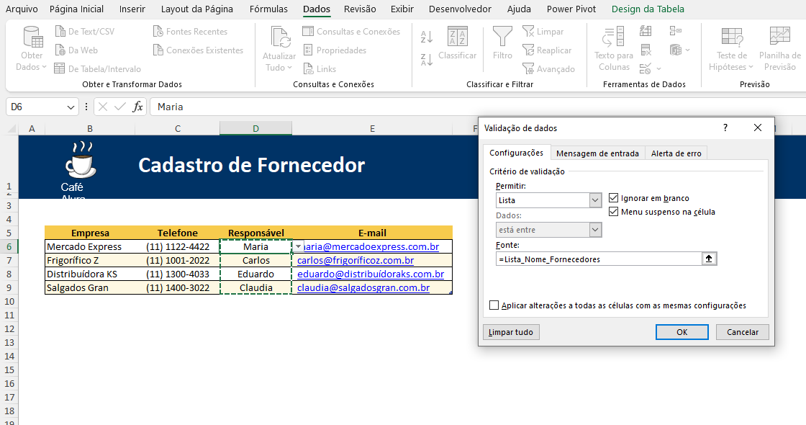
Task: Click the Cancelar button
Action: [742, 332]
